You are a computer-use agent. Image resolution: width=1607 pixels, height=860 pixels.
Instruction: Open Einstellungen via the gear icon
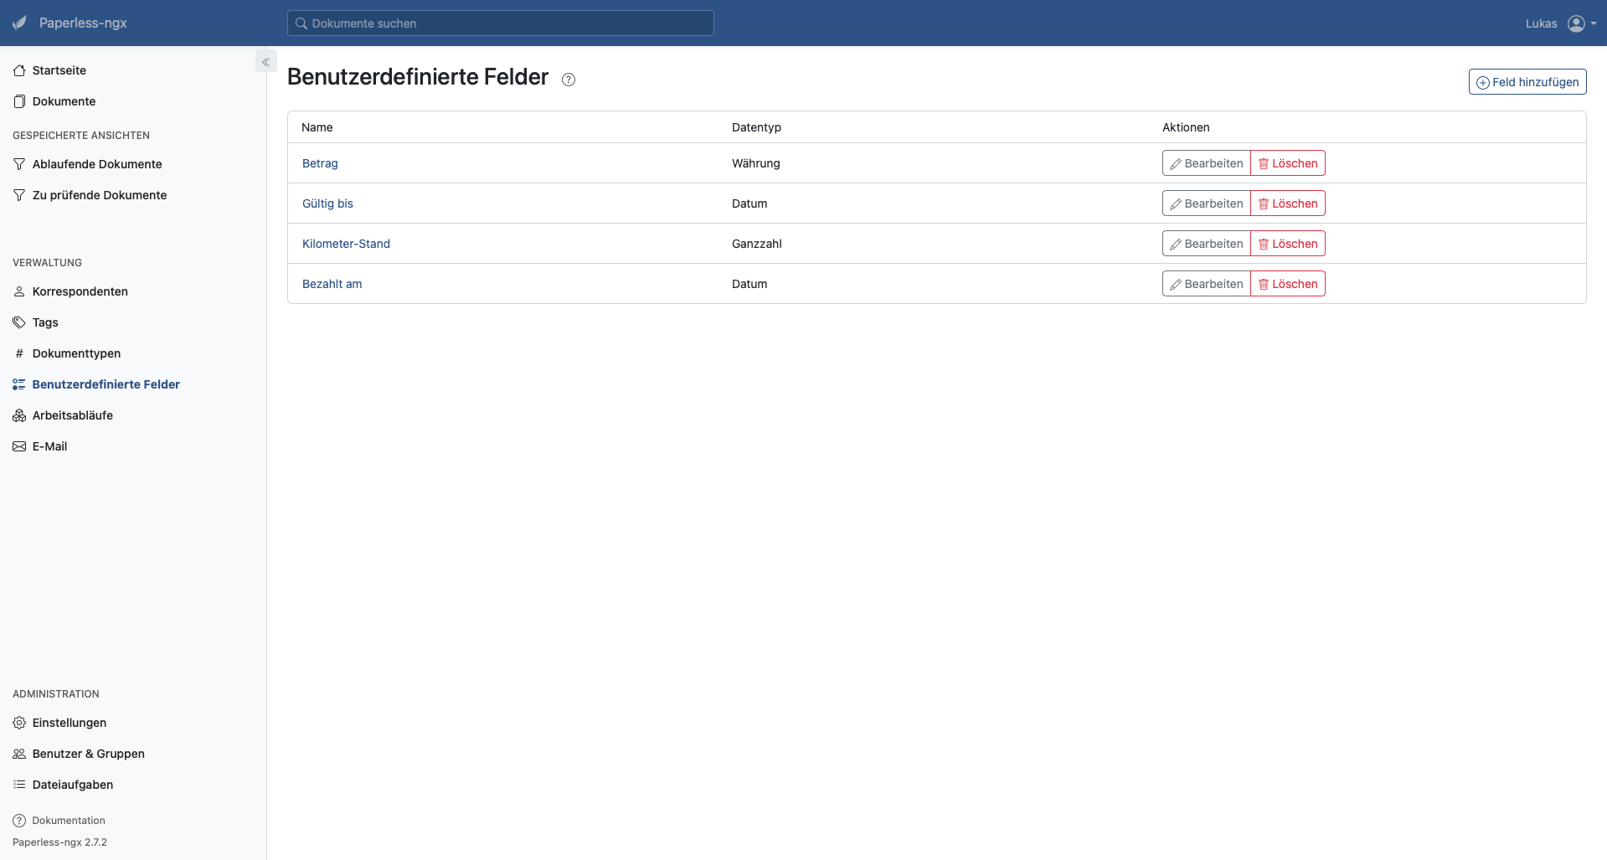click(x=18, y=722)
